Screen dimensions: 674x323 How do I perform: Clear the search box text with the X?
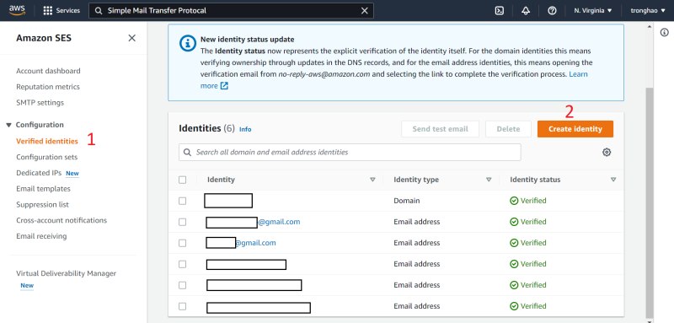pos(364,11)
